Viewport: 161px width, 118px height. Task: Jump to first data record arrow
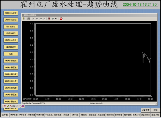tap(33, 19)
